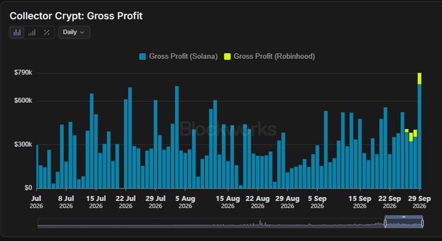Click the $790k y-axis label
The height and width of the screenshot is (241, 442).
click(x=23, y=73)
